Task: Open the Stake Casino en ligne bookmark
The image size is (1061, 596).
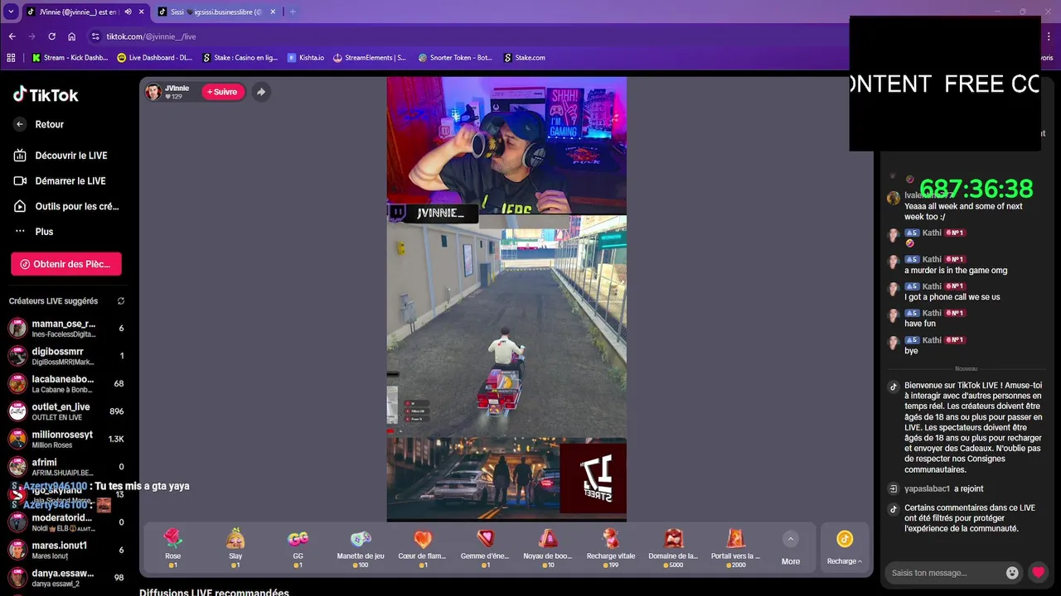Action: 240,58
